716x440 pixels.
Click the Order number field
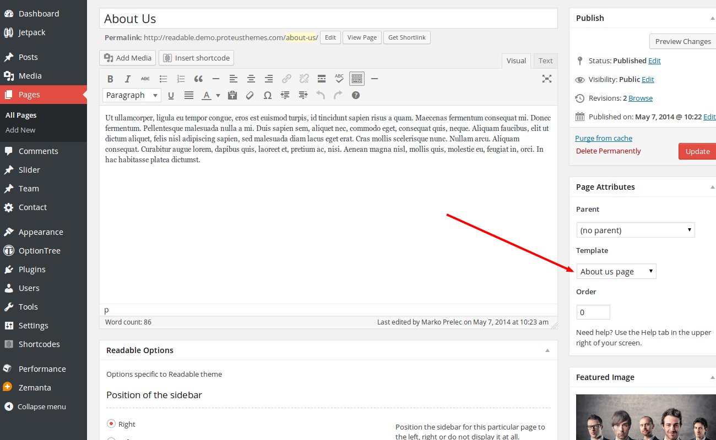(593, 312)
